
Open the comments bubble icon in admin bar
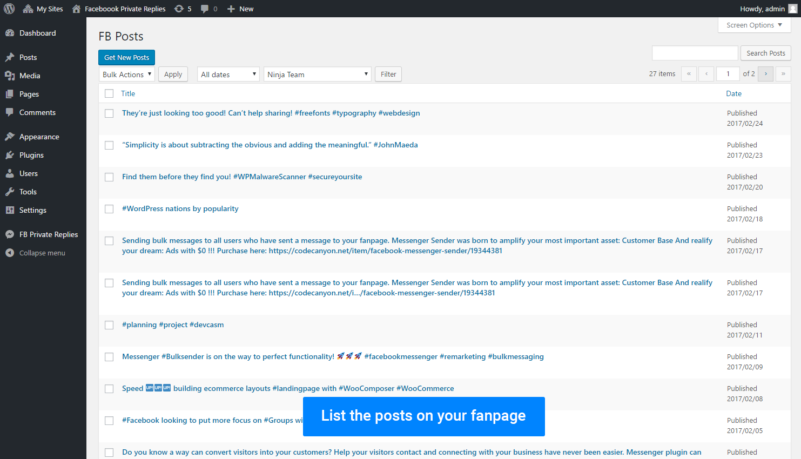click(x=205, y=9)
